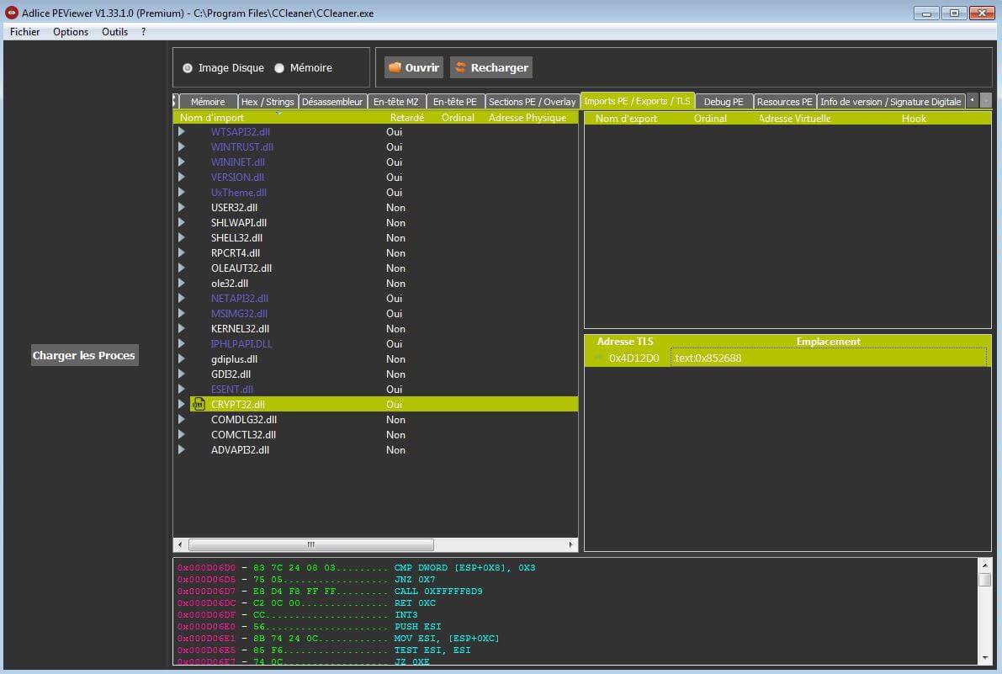Image resolution: width=1002 pixels, height=674 pixels.
Task: Click the DLL file icon beside CRYPT32.dll
Action: [199, 405]
